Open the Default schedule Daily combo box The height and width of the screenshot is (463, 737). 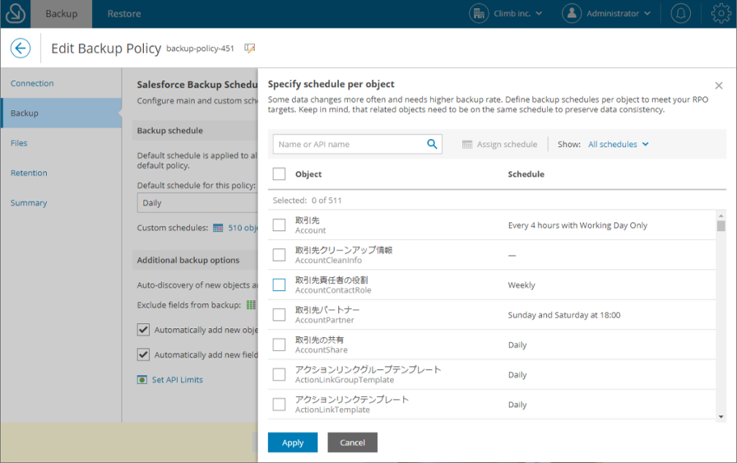(197, 203)
